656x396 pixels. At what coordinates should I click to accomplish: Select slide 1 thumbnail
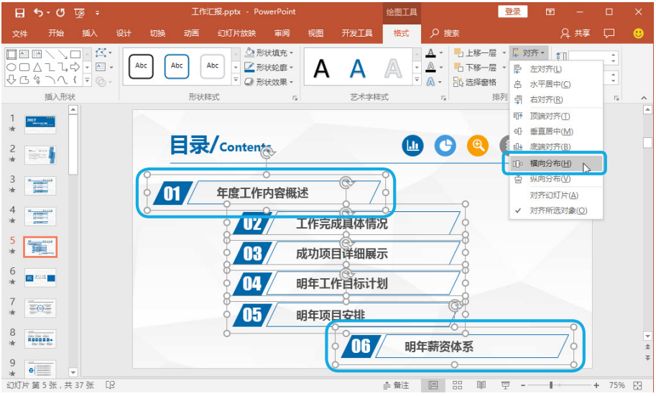pyautogui.click(x=40, y=124)
